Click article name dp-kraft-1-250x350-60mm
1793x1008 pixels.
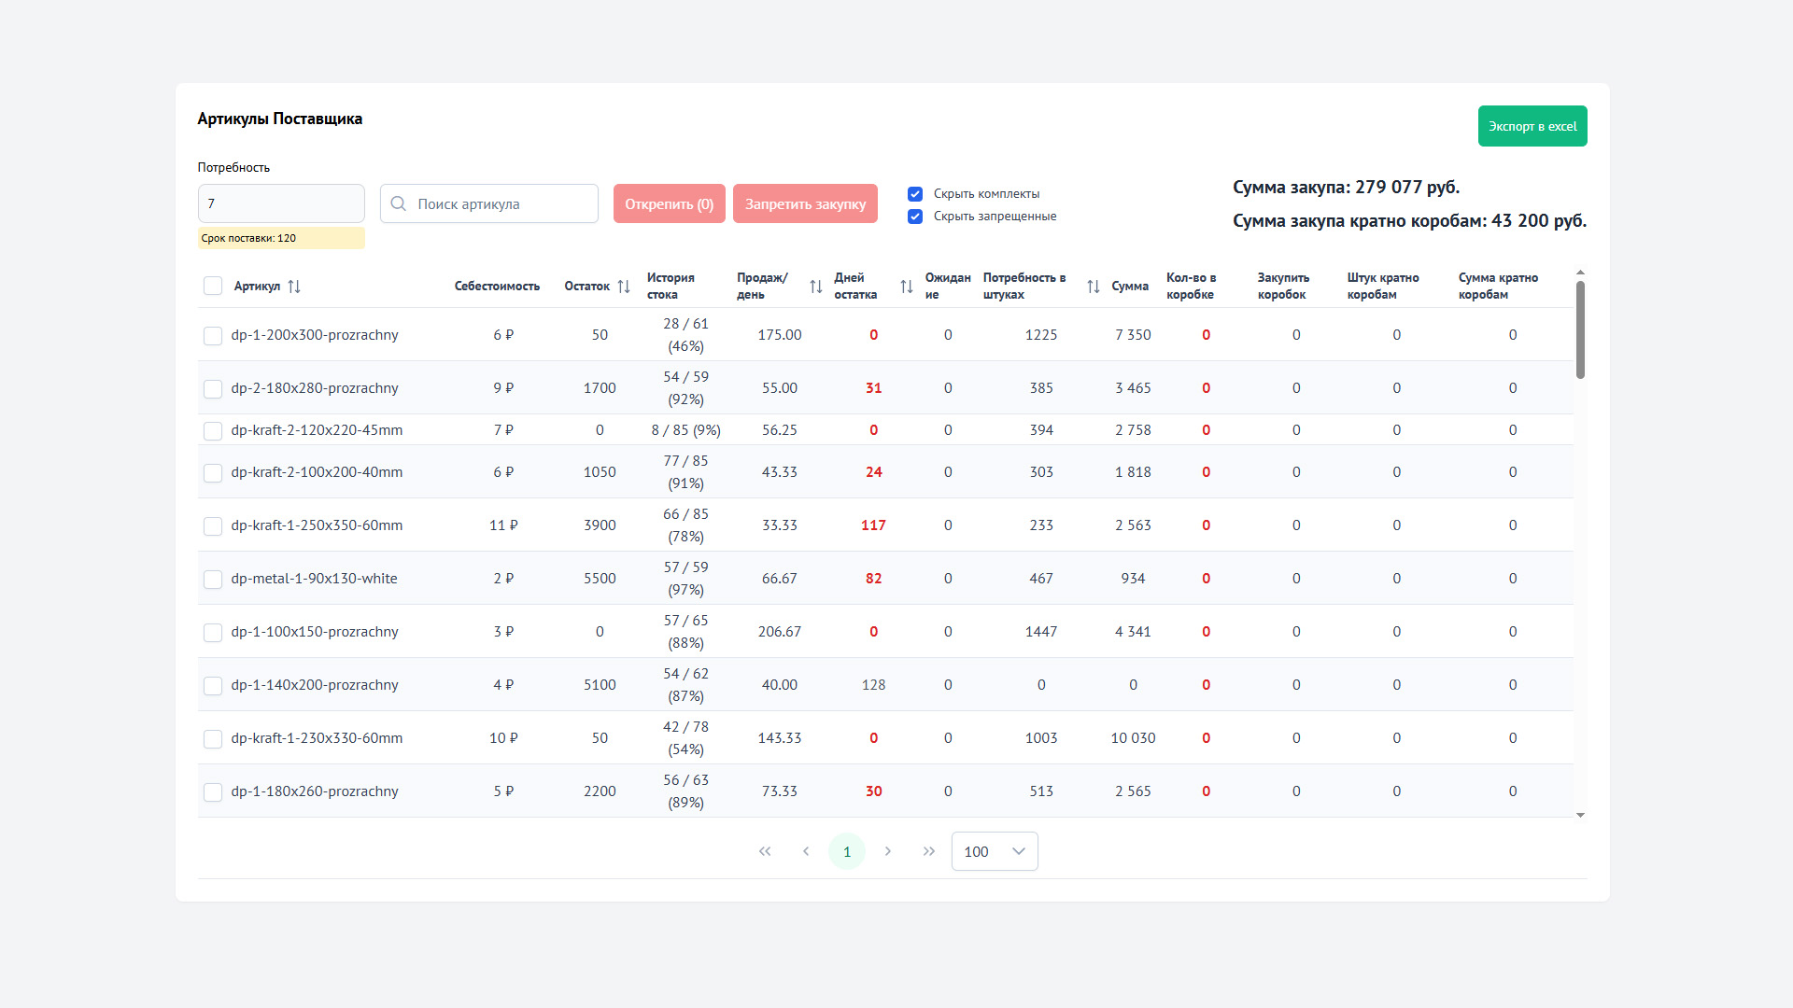pos(317,525)
